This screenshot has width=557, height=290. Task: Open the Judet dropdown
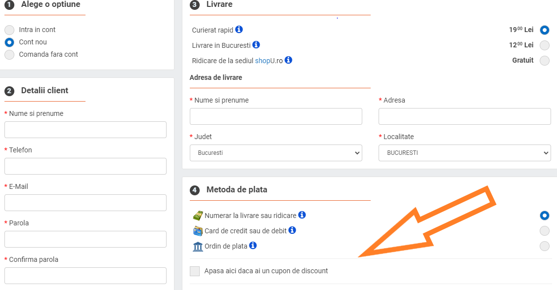(x=276, y=153)
